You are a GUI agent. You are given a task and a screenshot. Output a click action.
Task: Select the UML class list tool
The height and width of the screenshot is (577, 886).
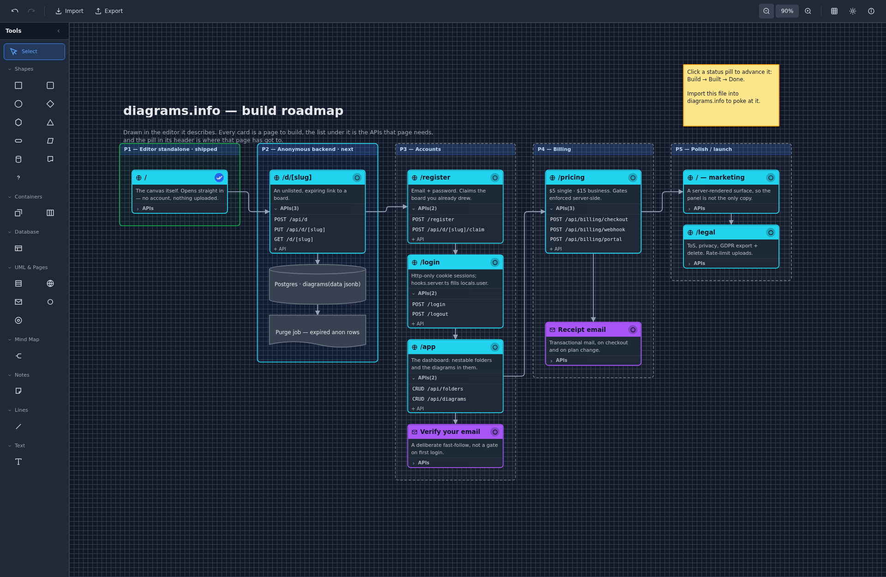coord(18,283)
